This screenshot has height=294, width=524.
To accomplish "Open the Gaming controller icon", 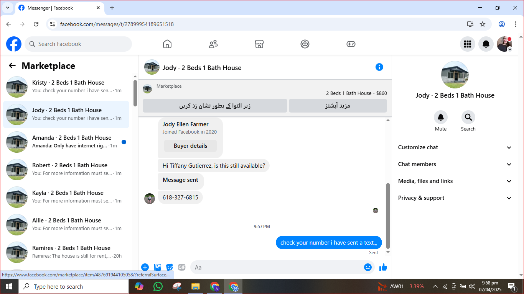I will click(x=351, y=44).
